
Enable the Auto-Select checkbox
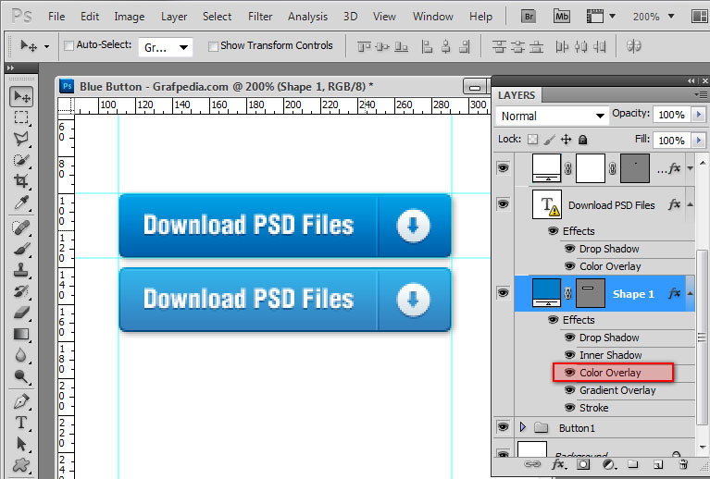click(69, 45)
